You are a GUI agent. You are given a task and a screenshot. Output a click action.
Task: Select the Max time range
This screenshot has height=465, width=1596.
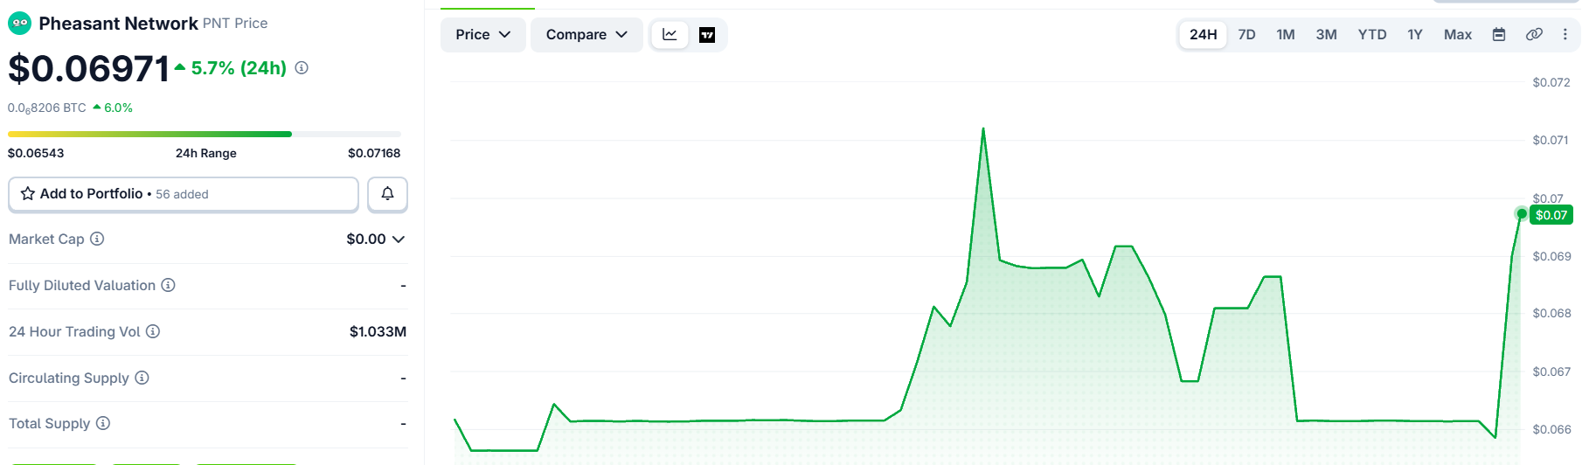pyautogui.click(x=1458, y=34)
